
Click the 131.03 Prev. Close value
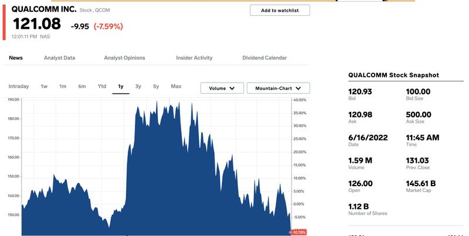417,160
